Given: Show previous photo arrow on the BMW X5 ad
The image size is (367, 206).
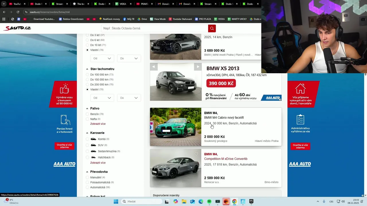Looking at the screenshot, I should coord(154,67).
